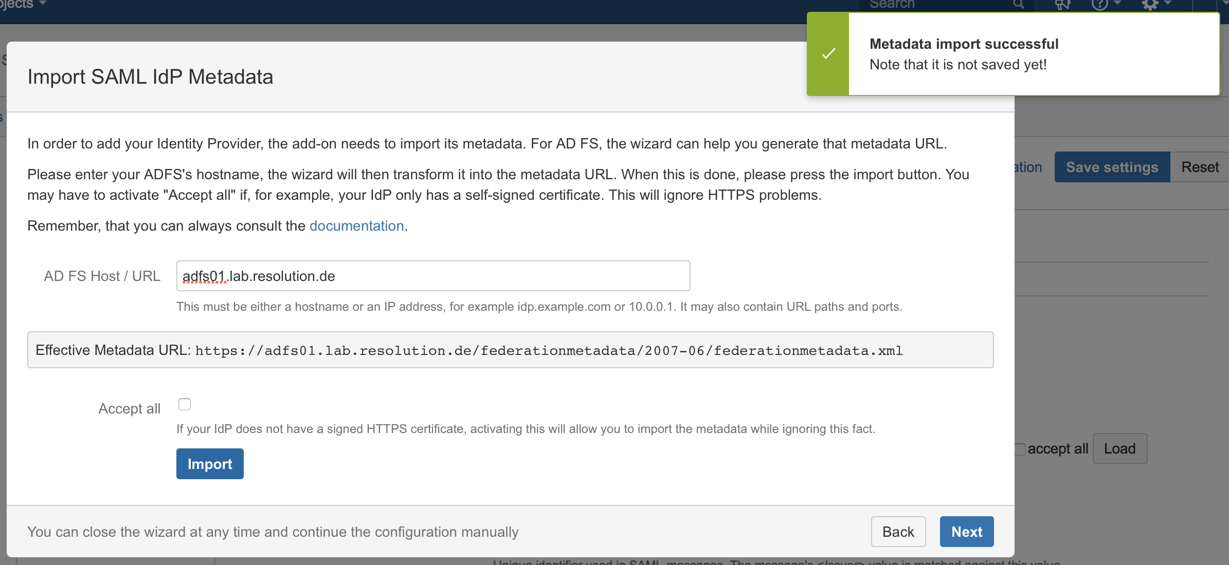Viewport: 1229px width, 565px height.
Task: Click the unsigned HTTPS certificate hint text
Action: coord(526,429)
